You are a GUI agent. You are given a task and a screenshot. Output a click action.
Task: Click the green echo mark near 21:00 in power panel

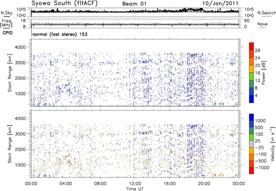pos(215,104)
